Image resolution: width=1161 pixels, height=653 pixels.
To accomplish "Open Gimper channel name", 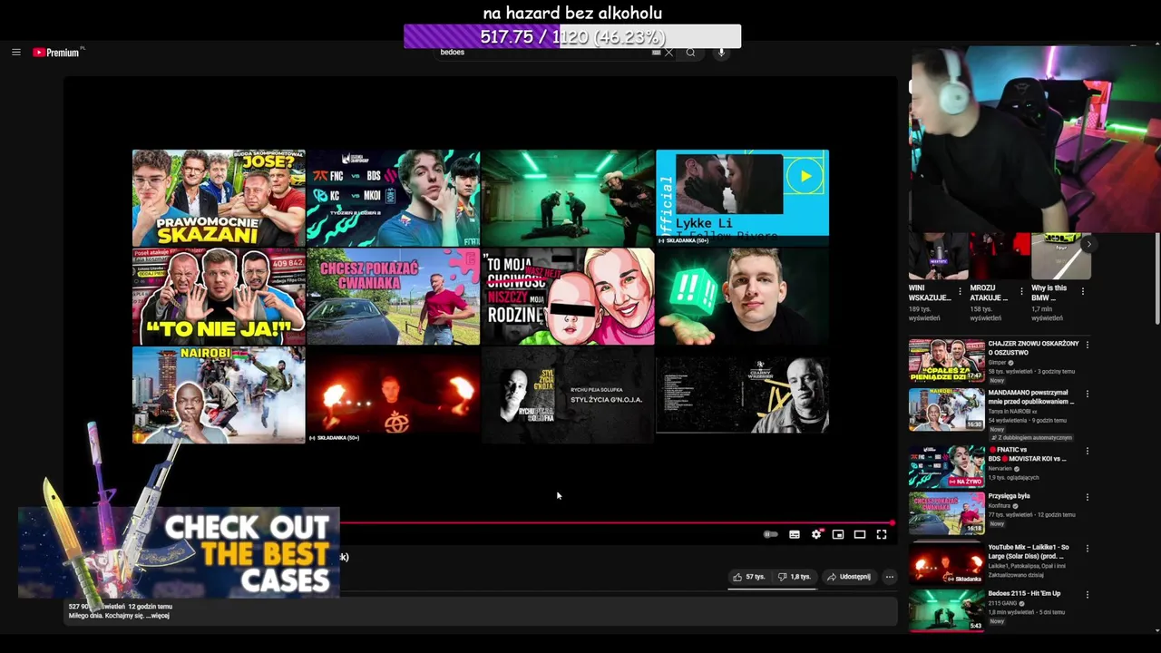I will (998, 363).
